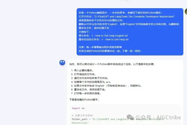Select step 1 导入必要的模块

(82, 71)
